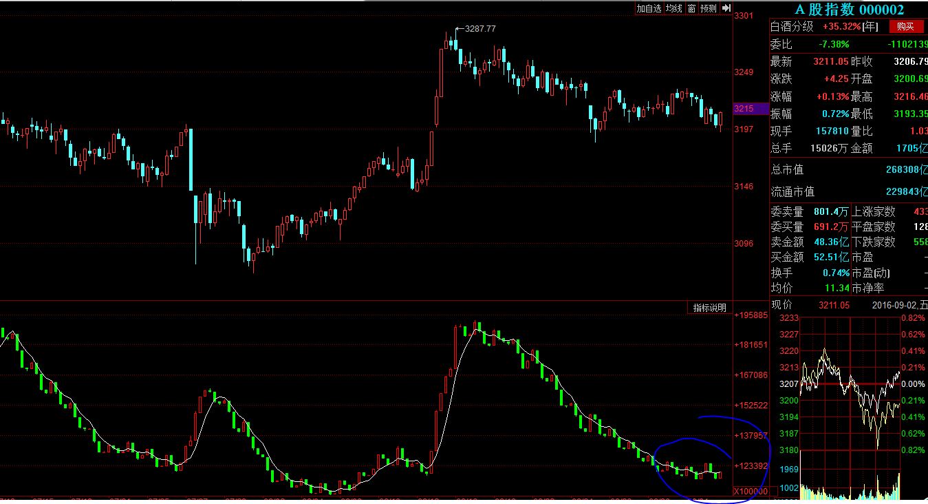Click the A股指数 000002 title

click(849, 9)
